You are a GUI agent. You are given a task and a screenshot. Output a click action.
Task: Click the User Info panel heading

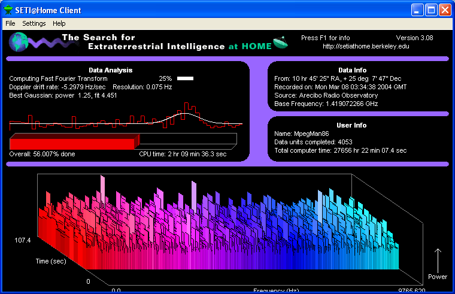(356, 125)
